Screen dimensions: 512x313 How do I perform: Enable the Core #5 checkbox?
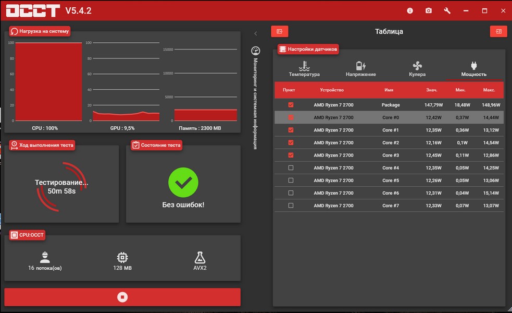click(x=291, y=180)
